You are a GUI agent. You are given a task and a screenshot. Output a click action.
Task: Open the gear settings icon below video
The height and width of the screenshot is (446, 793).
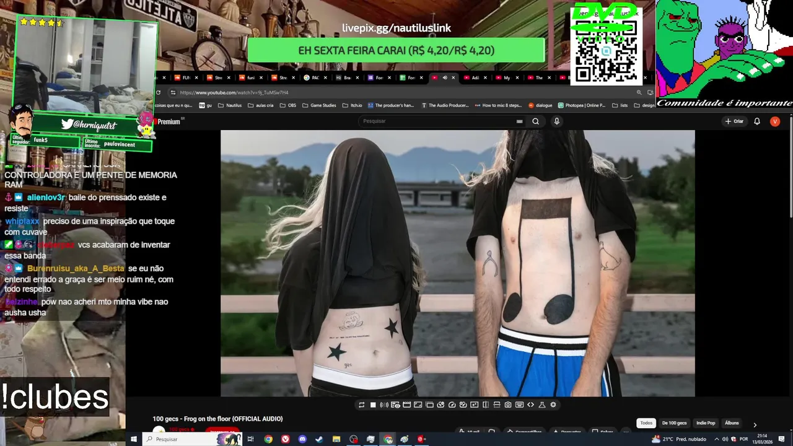click(x=553, y=404)
